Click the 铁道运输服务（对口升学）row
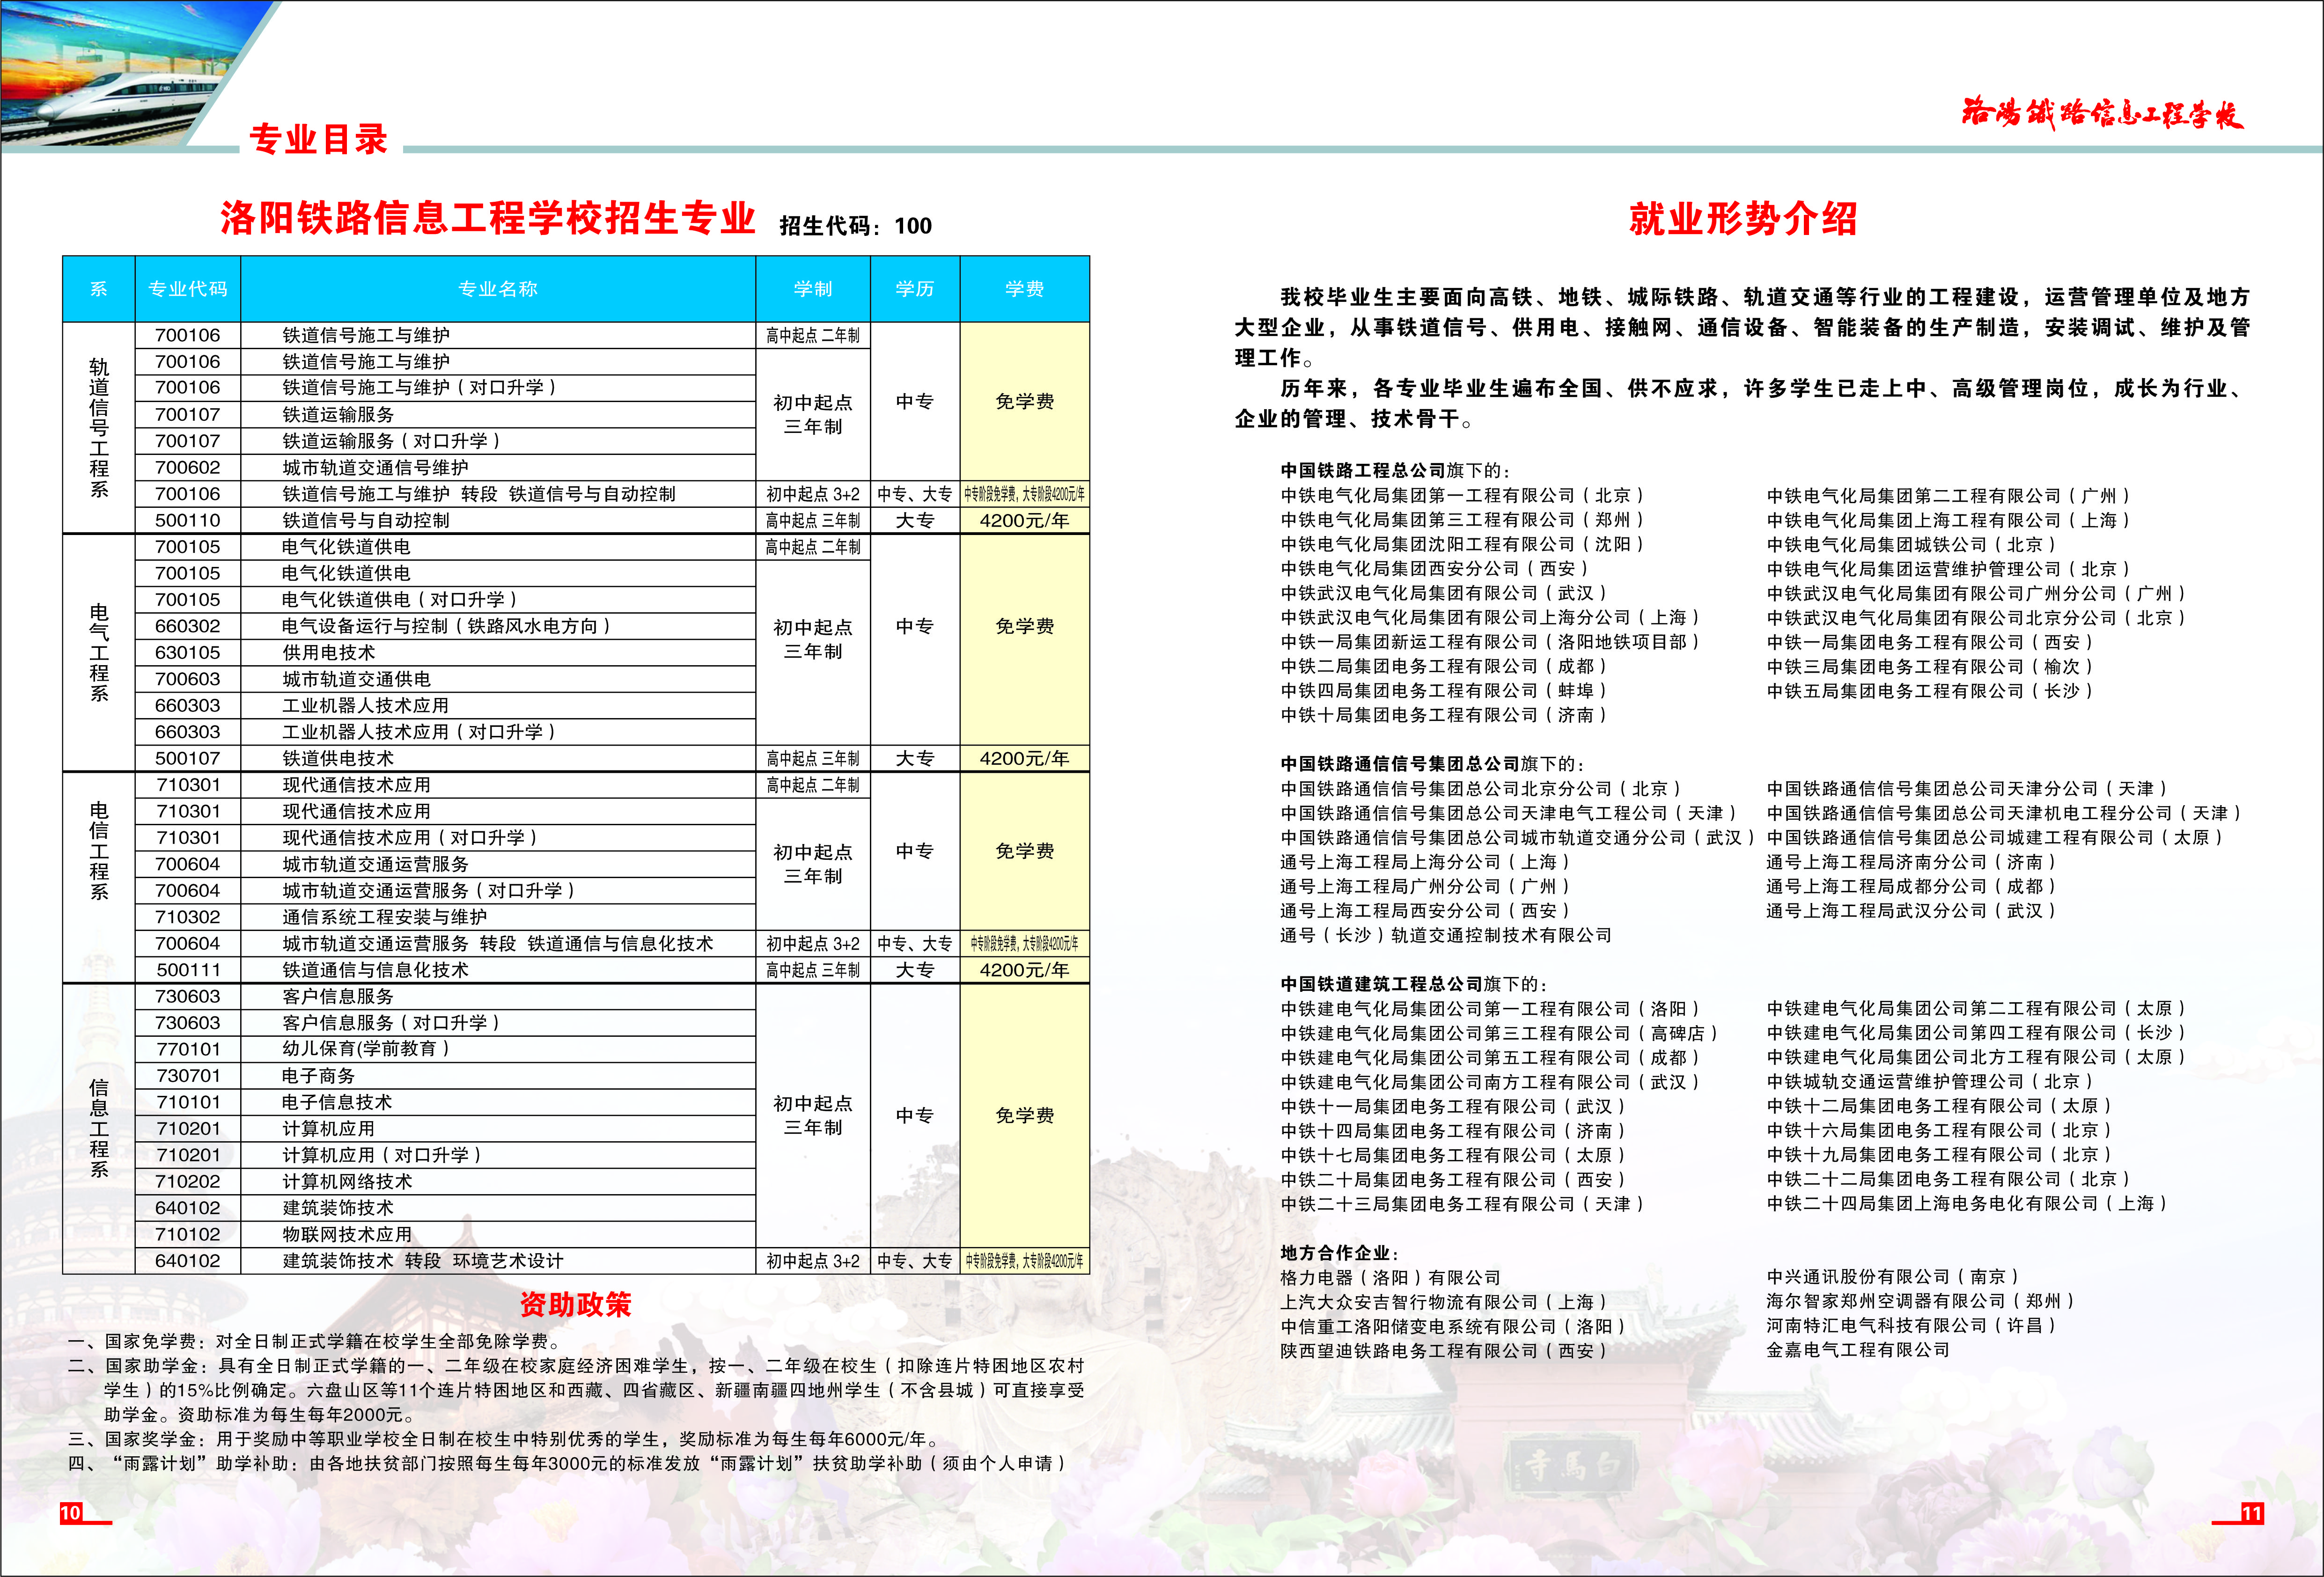This screenshot has width=2324, height=1577. [x=390, y=441]
